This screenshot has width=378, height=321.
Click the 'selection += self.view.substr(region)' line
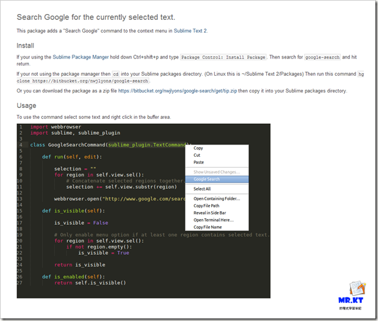[x=121, y=187]
